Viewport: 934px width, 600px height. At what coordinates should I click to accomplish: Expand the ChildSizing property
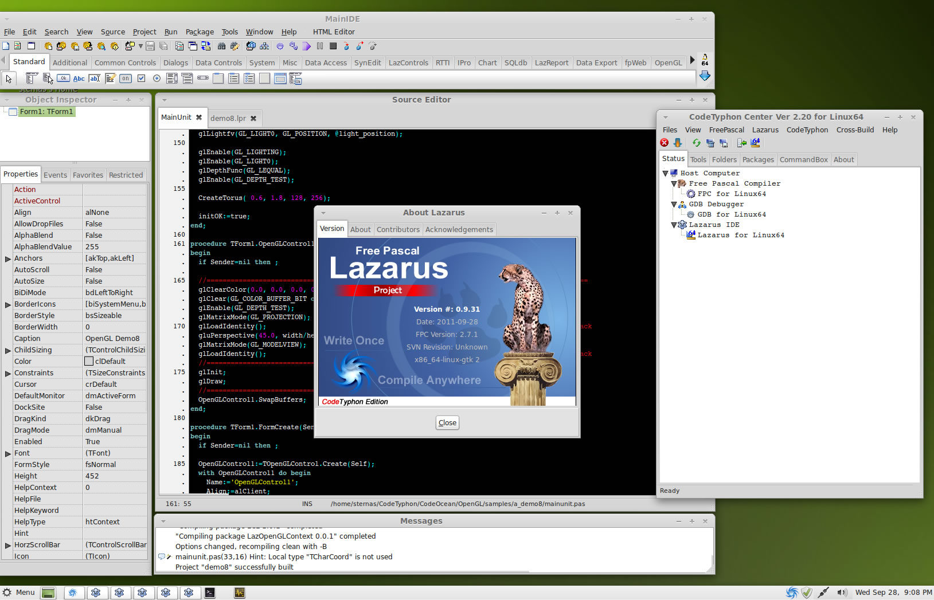tap(8, 350)
